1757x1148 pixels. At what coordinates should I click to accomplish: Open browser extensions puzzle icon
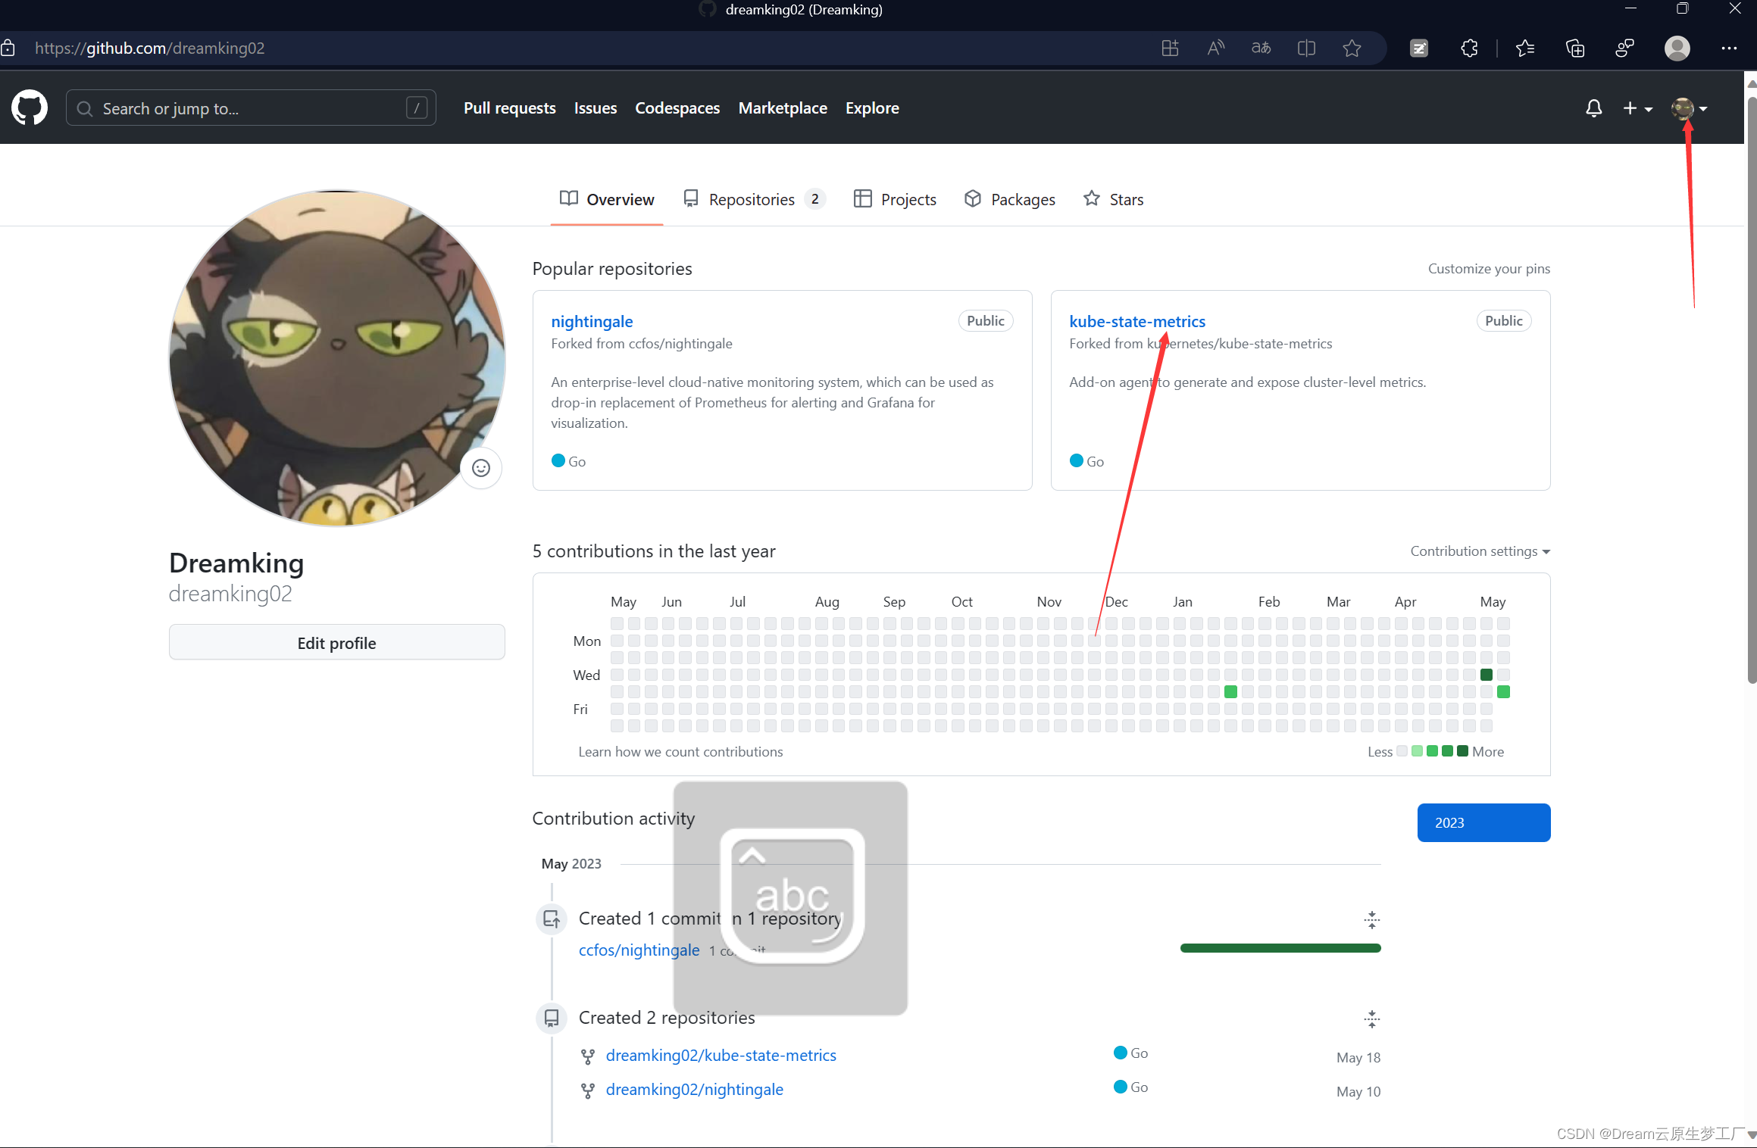(x=1469, y=48)
